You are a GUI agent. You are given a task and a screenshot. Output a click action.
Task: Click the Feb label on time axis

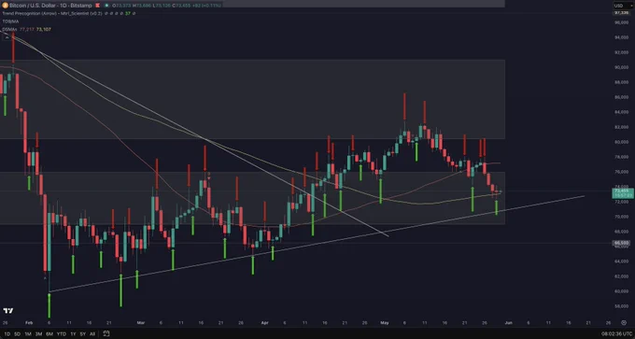(28, 323)
